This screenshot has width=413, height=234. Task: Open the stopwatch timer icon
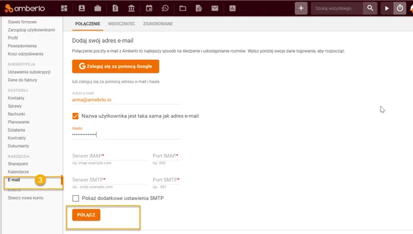(x=400, y=8)
